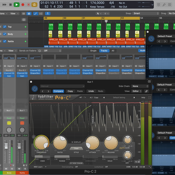The image size is (175, 175).
Task: Toggle automation icon on Top track
Action: (5, 27)
